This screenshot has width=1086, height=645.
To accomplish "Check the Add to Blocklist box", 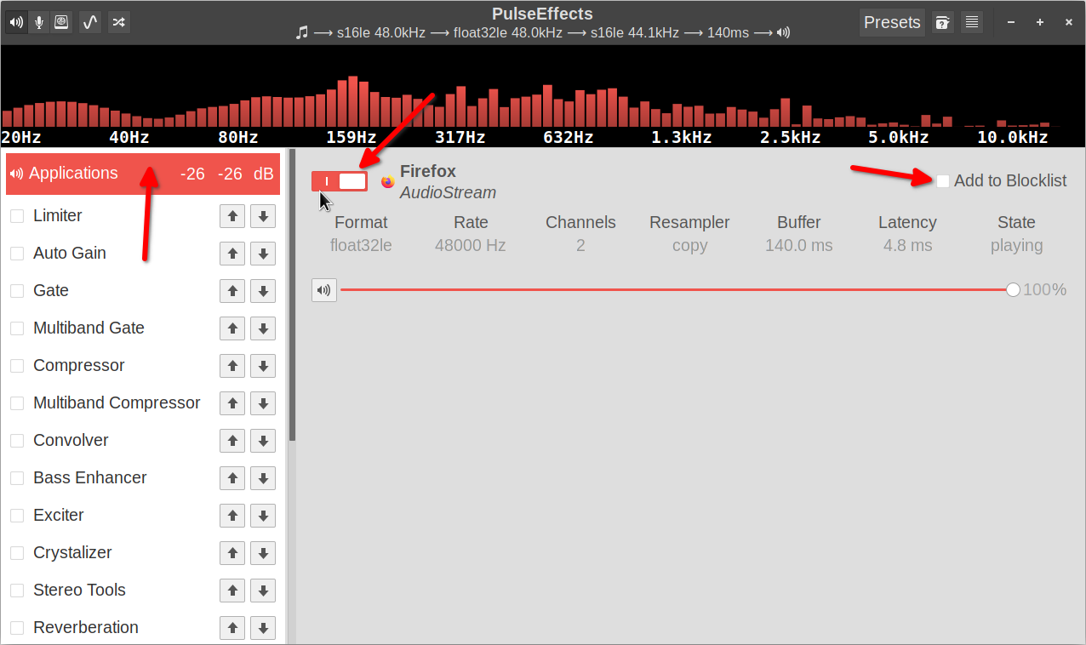I will [x=943, y=180].
